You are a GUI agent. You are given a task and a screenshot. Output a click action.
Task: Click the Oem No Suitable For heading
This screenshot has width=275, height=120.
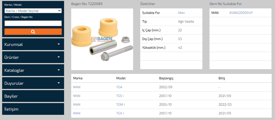(x=226, y=4)
